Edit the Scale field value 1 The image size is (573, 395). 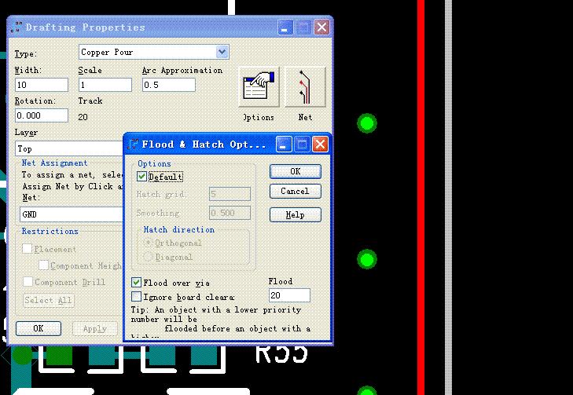[105, 85]
